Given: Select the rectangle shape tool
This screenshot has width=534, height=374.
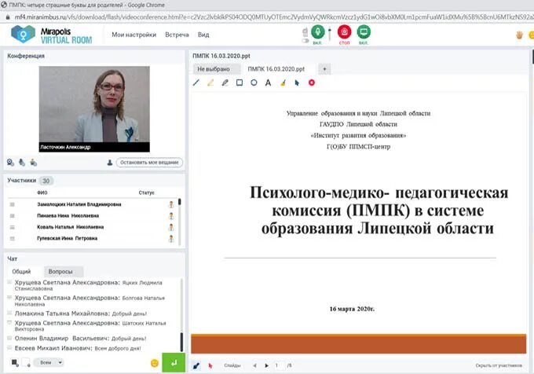Looking at the screenshot, I should pos(240,82).
